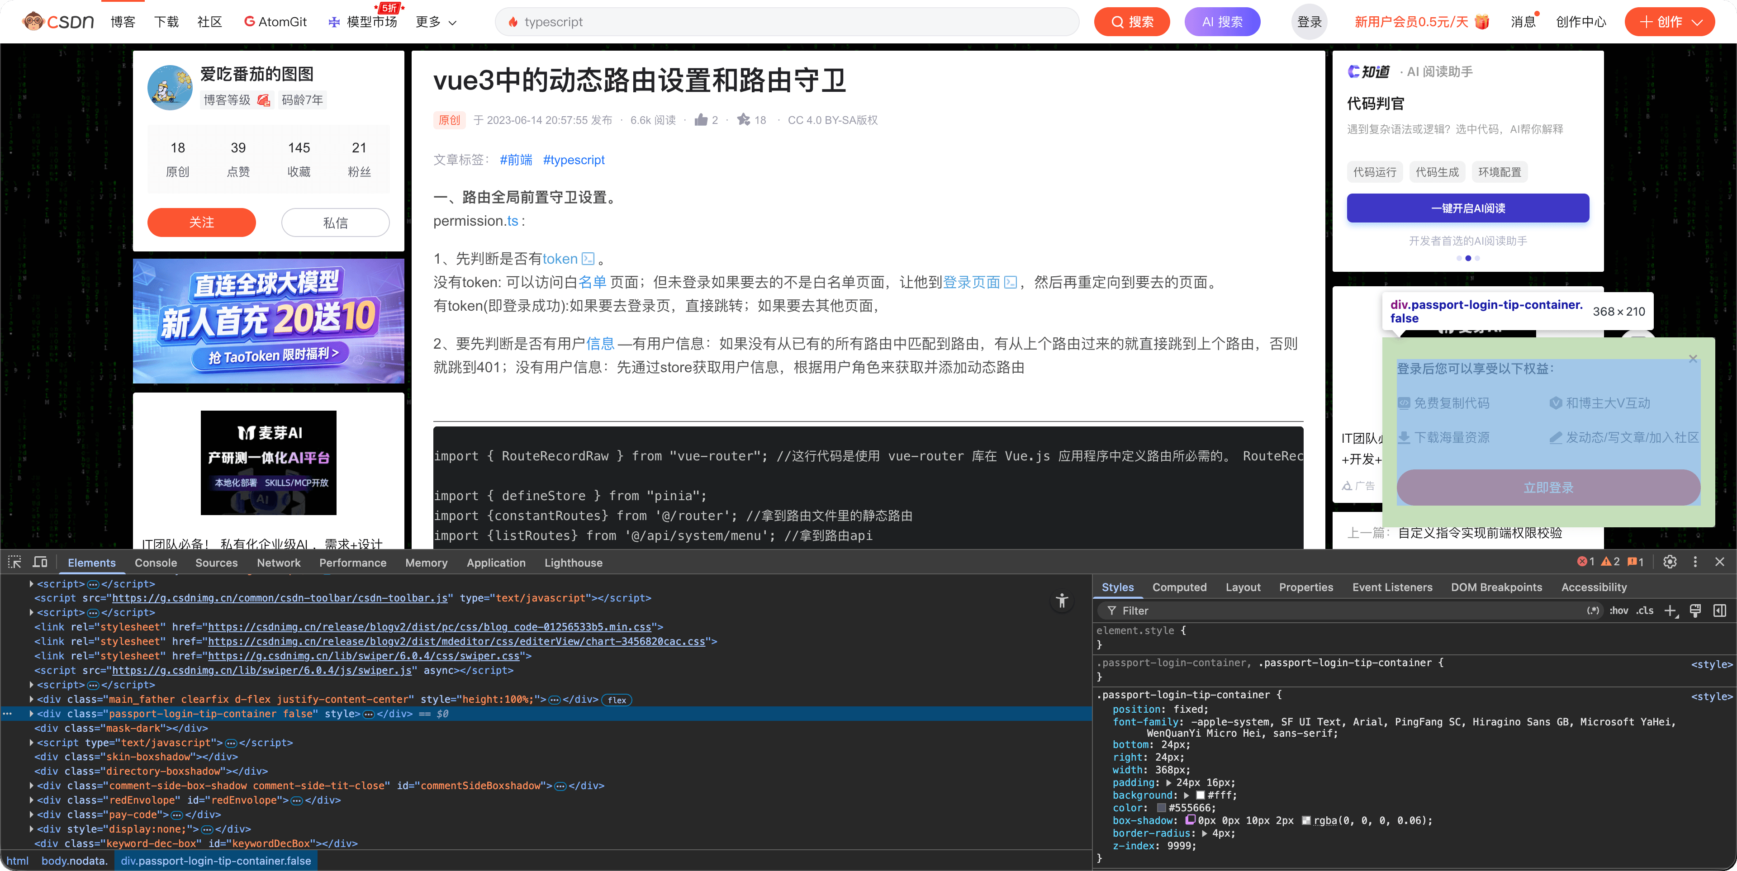
Task: Click the blog level badge icon
Action: (264, 100)
